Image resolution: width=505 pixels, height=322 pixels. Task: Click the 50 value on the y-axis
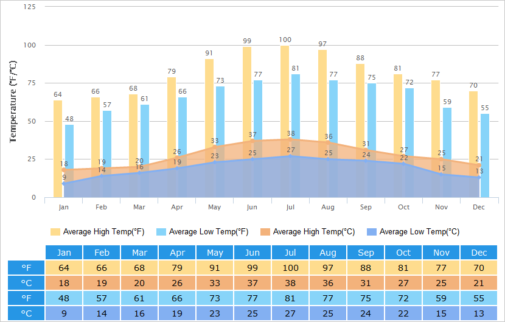[x=32, y=121]
